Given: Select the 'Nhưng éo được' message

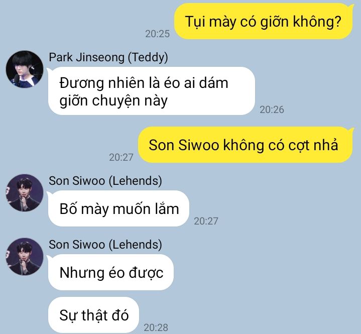Looking at the screenshot, I should click(x=111, y=273).
